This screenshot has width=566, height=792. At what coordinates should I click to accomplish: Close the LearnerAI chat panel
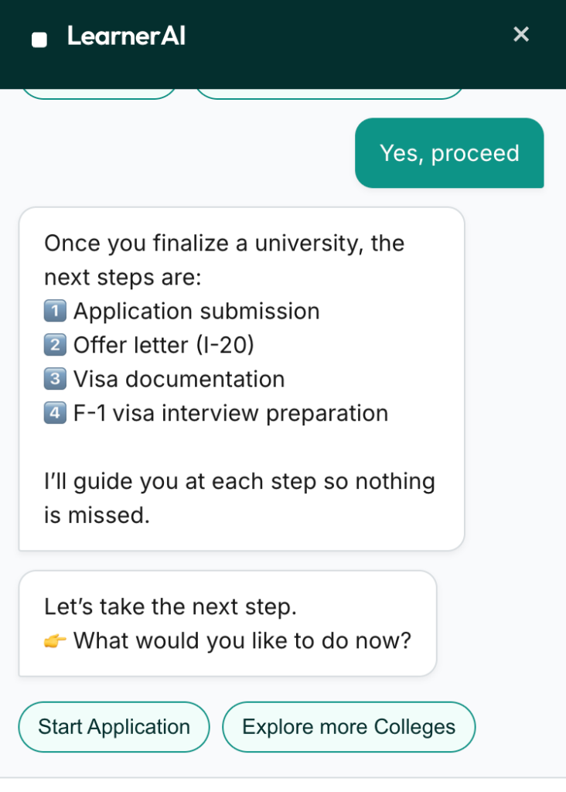tap(521, 34)
